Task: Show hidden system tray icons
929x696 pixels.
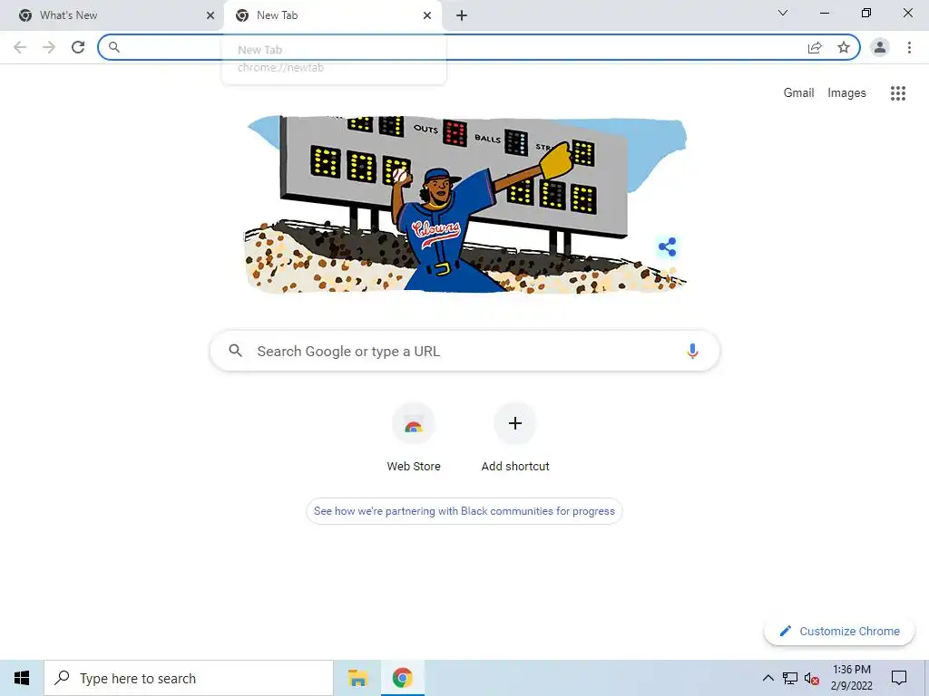Action: 768,678
